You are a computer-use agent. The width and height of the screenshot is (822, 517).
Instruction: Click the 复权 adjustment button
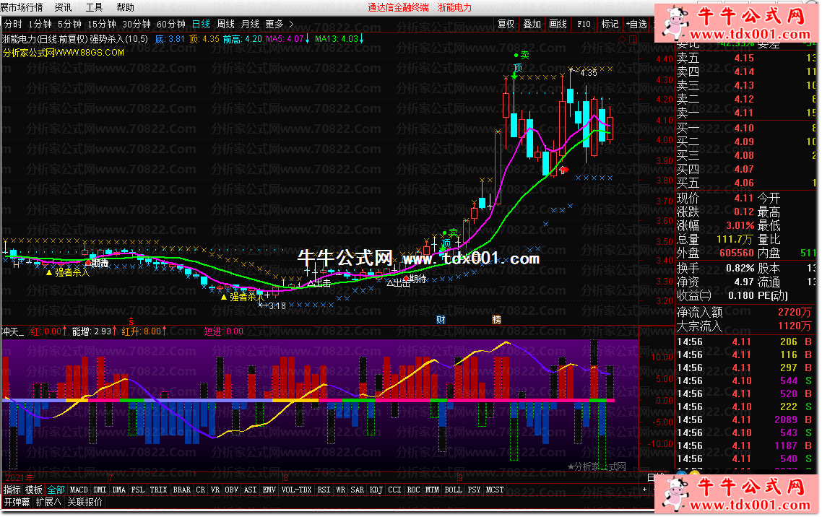pyautogui.click(x=506, y=24)
